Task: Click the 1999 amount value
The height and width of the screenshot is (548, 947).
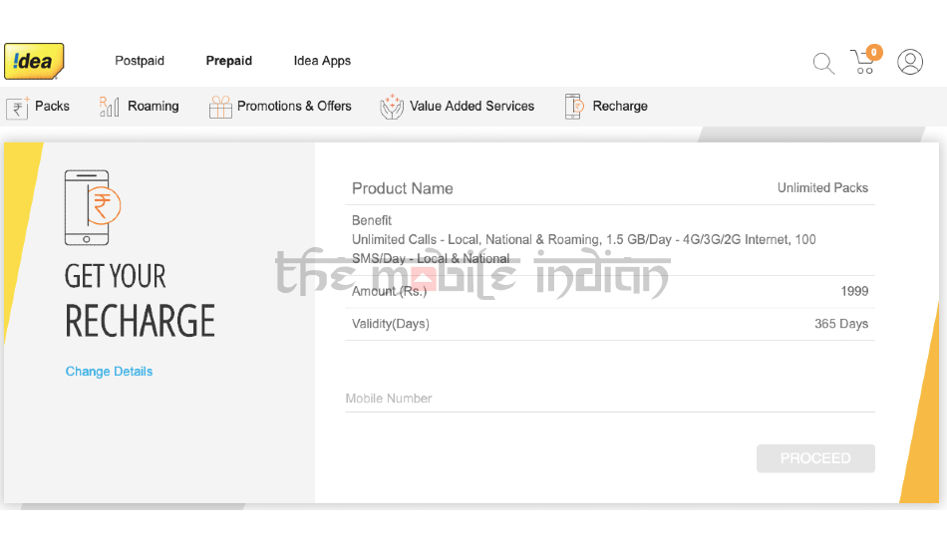Action: [854, 292]
